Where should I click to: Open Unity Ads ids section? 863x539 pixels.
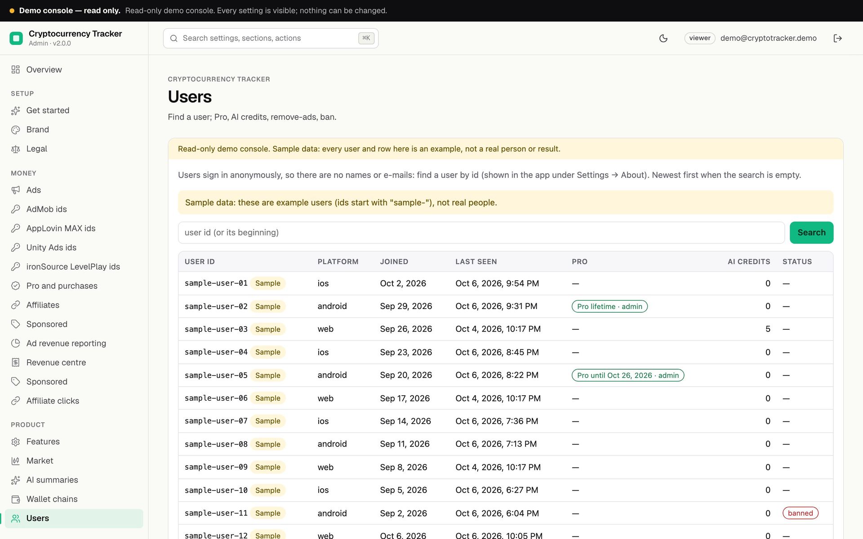point(74,247)
